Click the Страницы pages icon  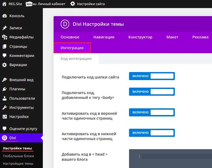click(5, 47)
